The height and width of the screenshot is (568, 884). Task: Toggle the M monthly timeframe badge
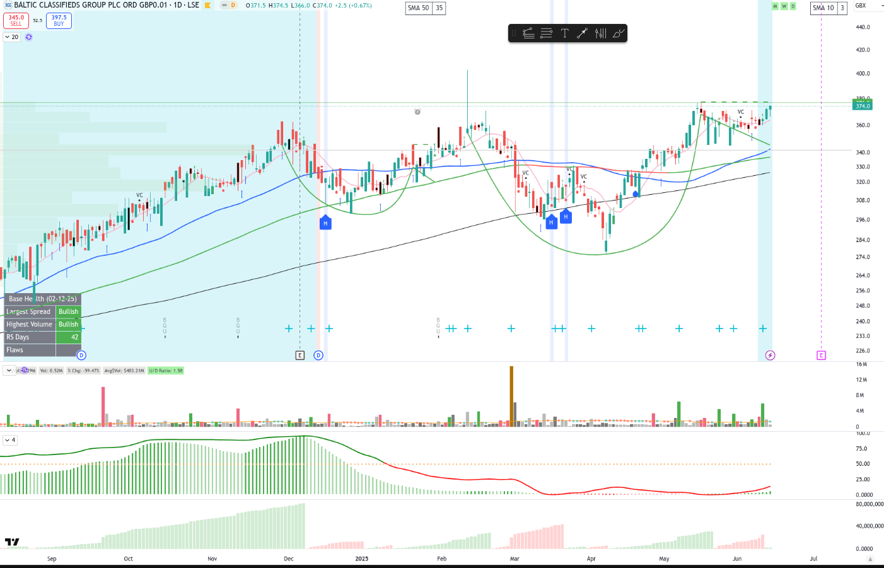pyautogui.click(x=775, y=6)
